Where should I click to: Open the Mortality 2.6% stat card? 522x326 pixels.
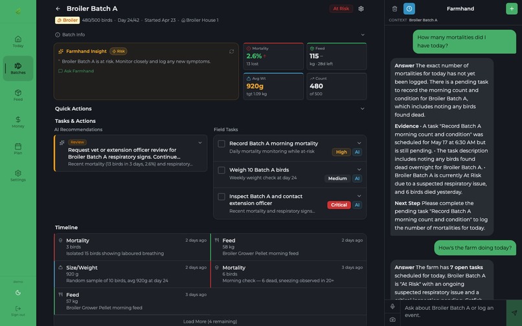tap(273, 56)
